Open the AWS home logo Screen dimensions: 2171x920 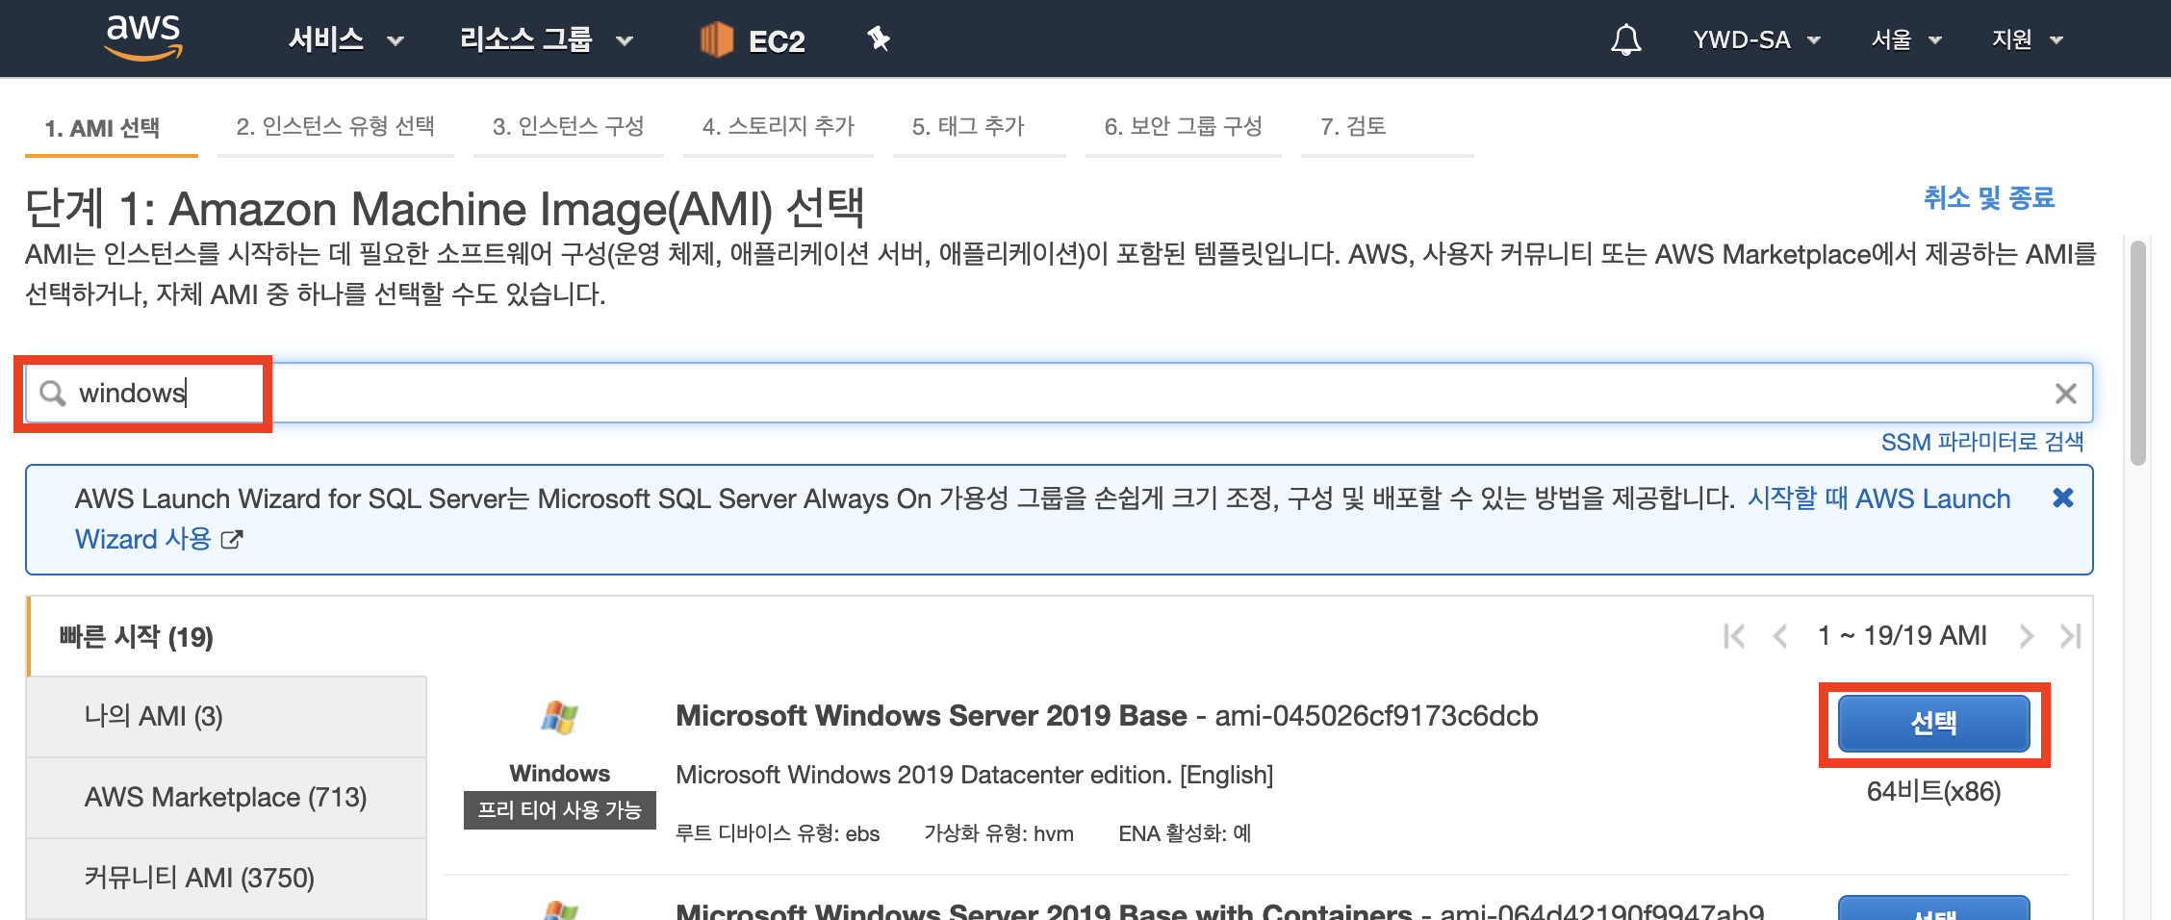tap(143, 38)
